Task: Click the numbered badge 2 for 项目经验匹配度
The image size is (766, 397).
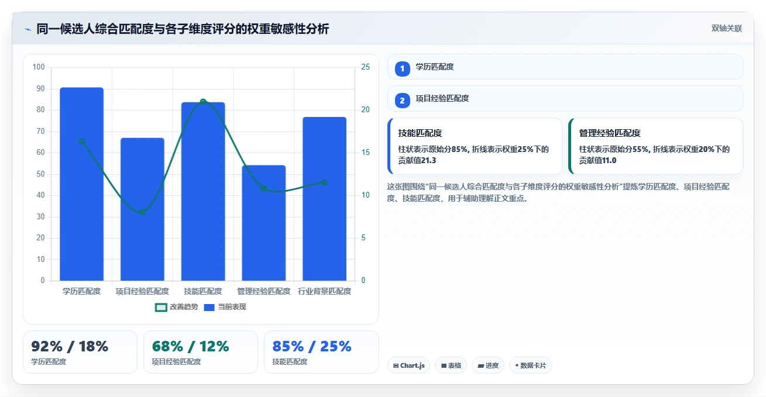Action: tap(403, 101)
